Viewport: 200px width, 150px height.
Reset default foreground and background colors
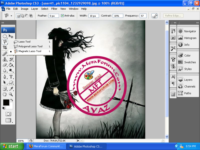click(3, 108)
